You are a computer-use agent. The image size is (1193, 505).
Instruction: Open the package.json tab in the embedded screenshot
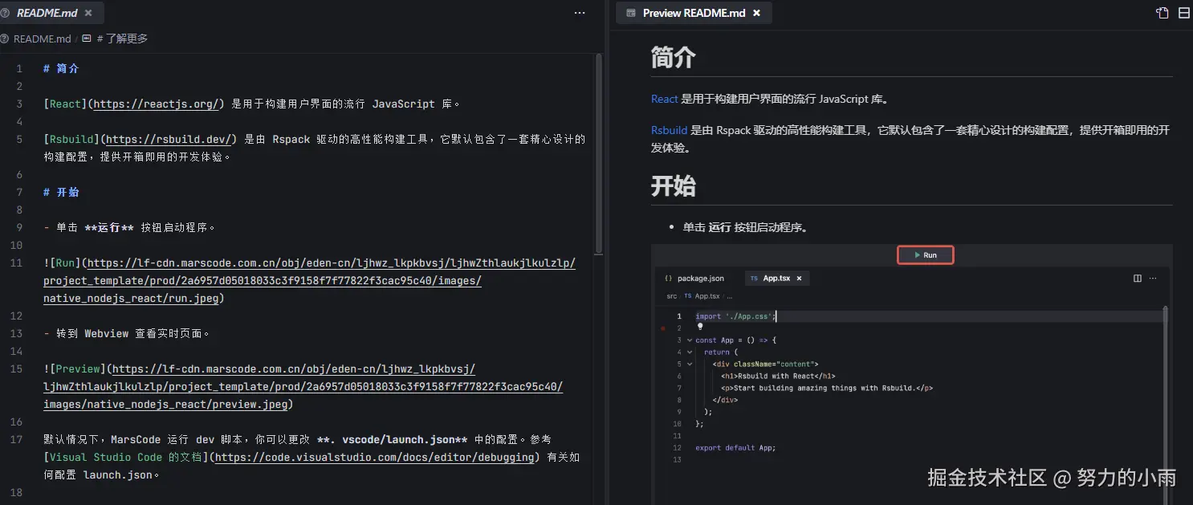pos(694,279)
